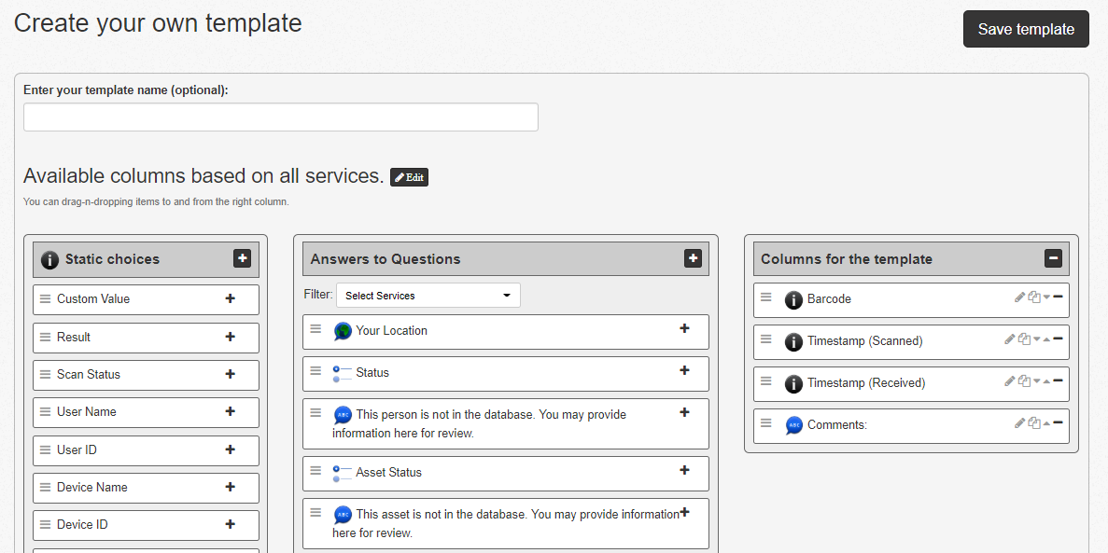
Task: Edit the Comments column with pencil icon
Action: 1019,423
